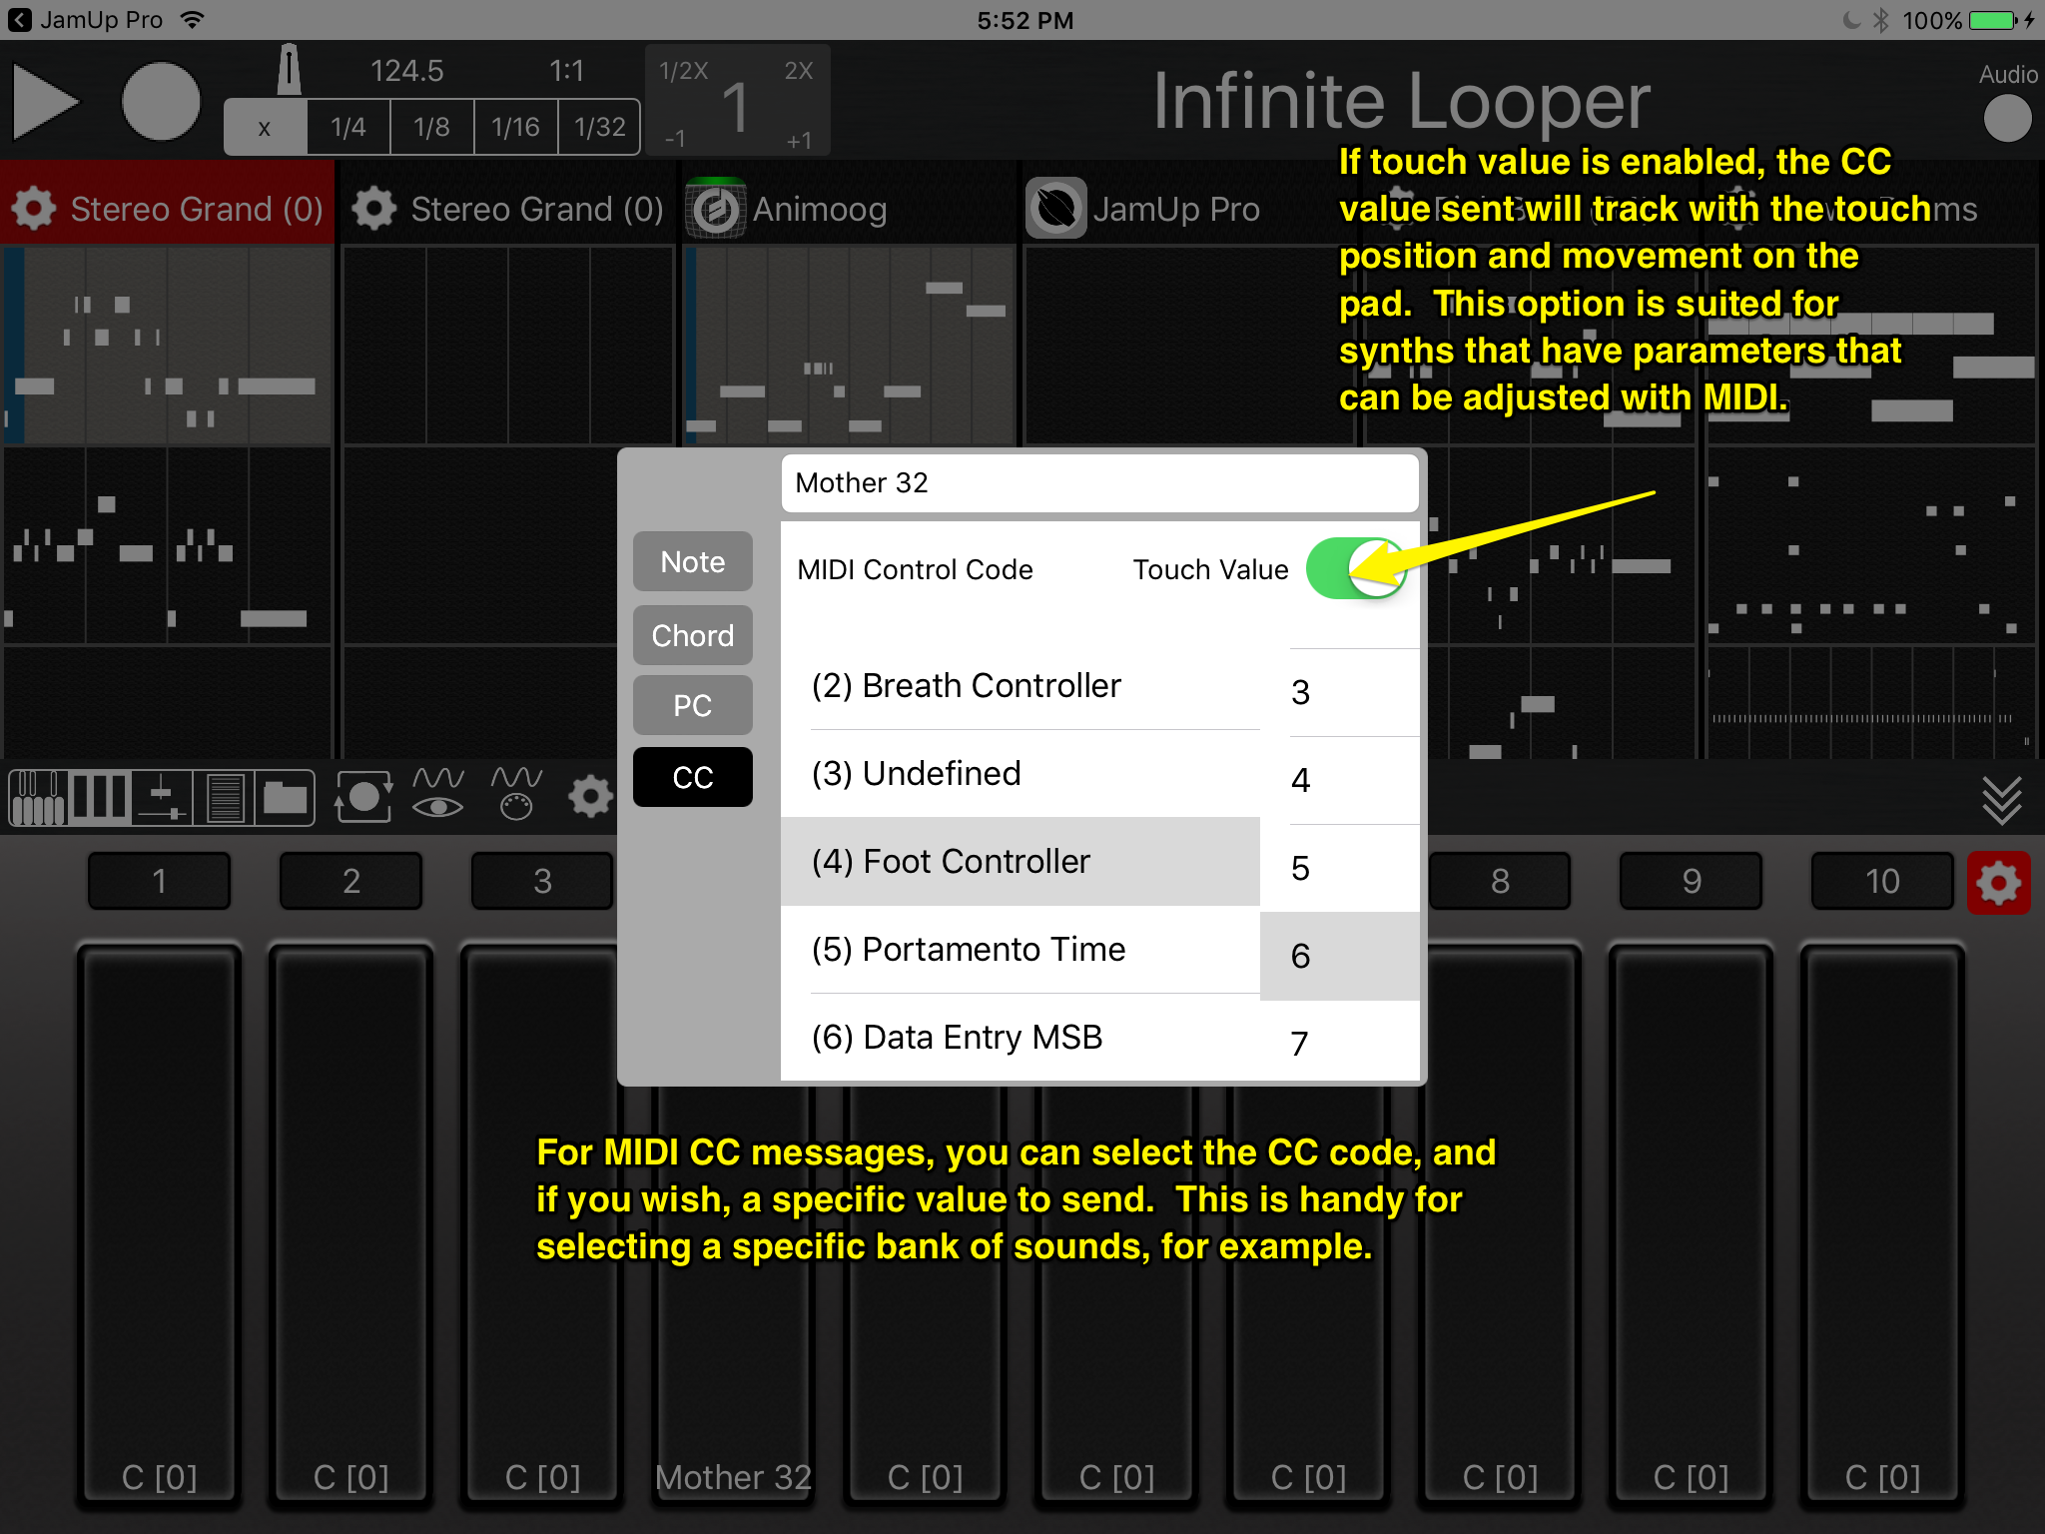Choose (4) Foot Controller code

click(1021, 862)
